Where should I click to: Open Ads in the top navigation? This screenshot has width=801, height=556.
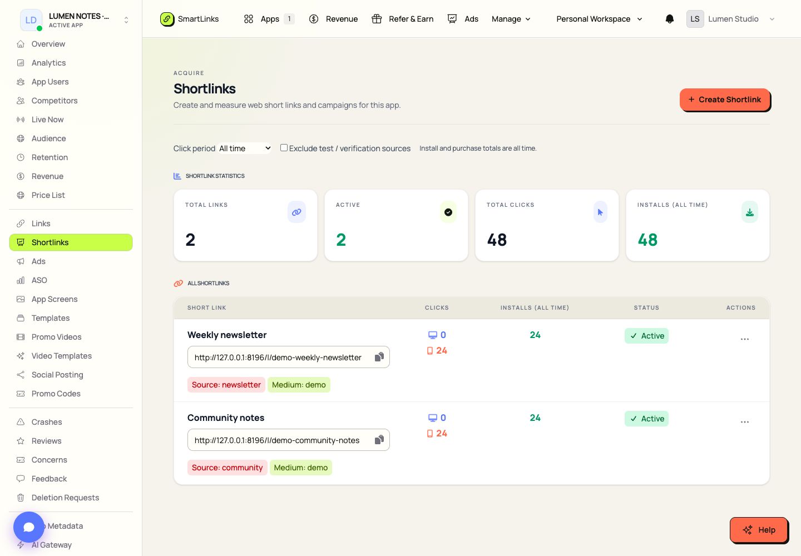[463, 19]
